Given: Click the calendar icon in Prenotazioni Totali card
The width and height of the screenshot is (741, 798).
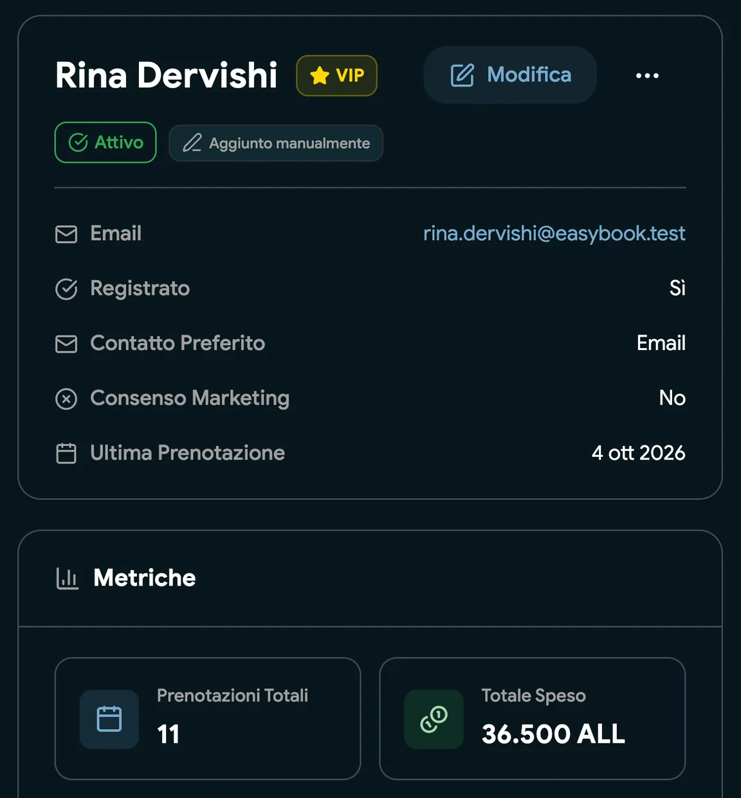Looking at the screenshot, I should 109,719.
